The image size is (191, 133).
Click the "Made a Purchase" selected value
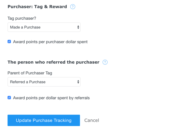coord(25,27)
